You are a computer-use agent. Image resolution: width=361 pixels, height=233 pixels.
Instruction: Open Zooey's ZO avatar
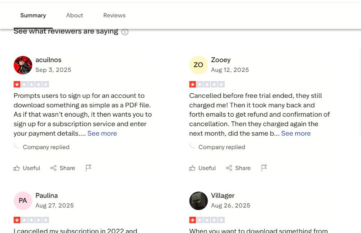click(199, 65)
